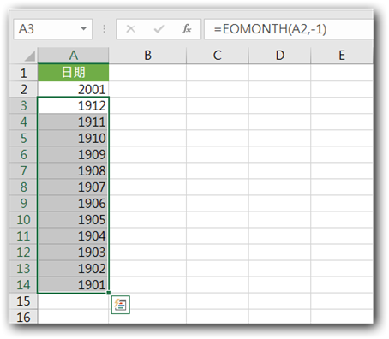The height and width of the screenshot is (339, 389).
Task: Click empty cell C5
Action: (x=218, y=138)
